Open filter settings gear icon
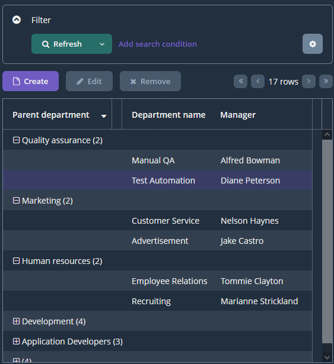Image resolution: width=334 pixels, height=364 pixels. click(x=313, y=44)
